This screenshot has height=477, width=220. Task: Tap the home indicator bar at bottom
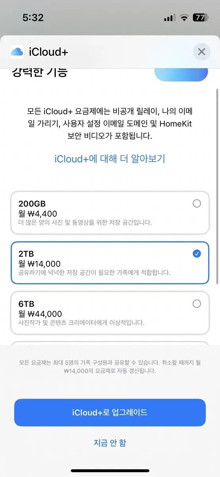click(110, 471)
